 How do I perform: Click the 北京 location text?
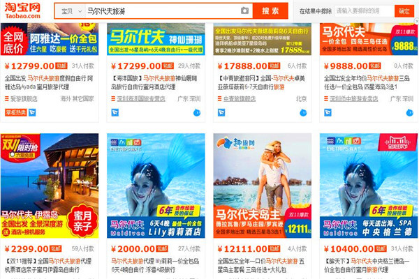pyautogui.click(x=301, y=99)
